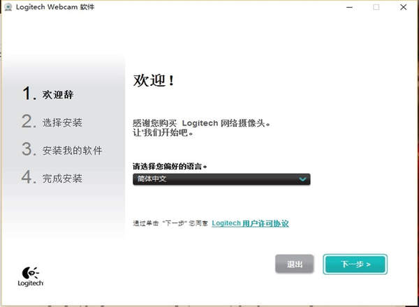Click the language dropdown chevron arrow
419x307 pixels.
click(302, 179)
